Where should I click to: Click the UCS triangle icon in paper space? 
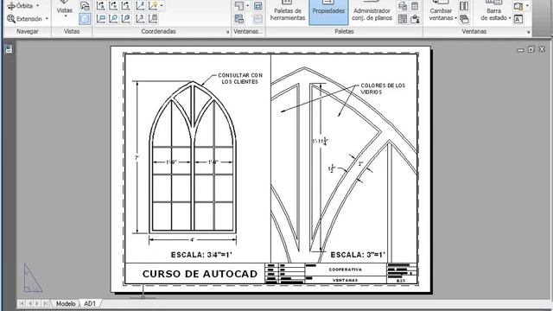point(33,278)
